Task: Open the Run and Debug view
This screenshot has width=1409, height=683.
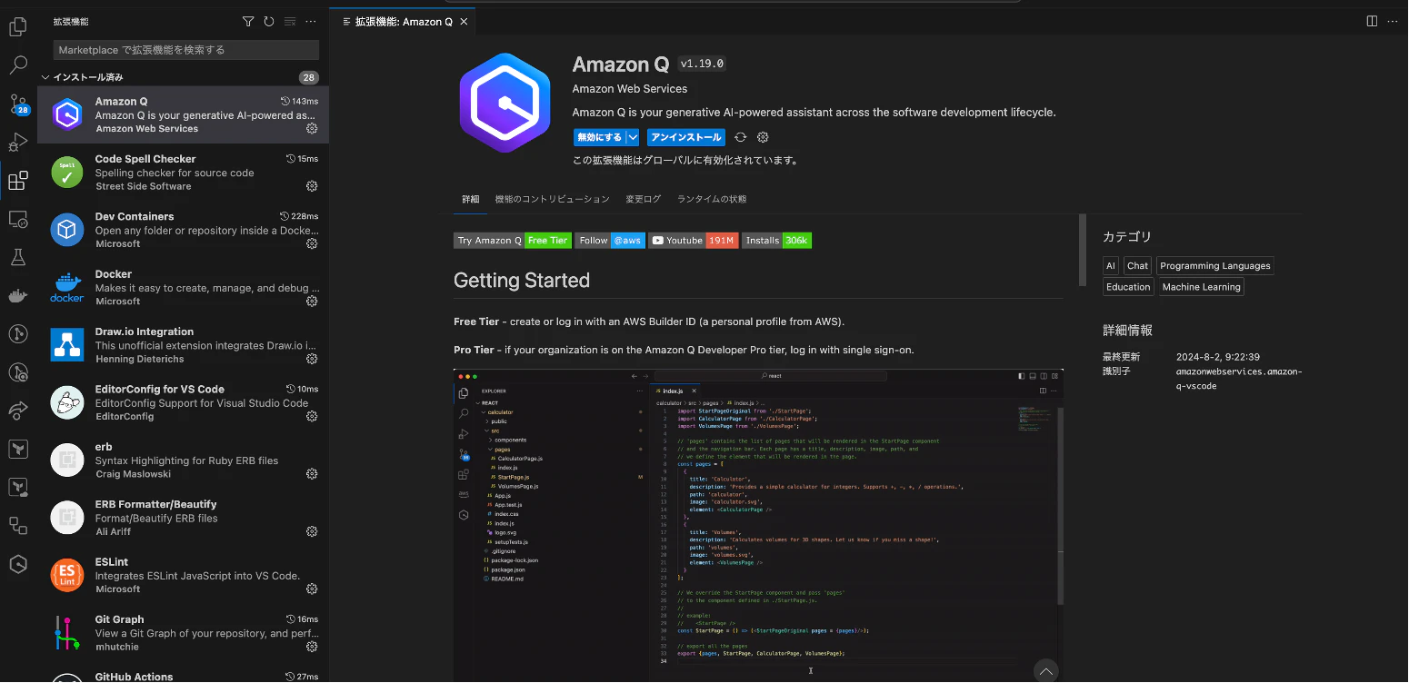Action: (x=17, y=143)
